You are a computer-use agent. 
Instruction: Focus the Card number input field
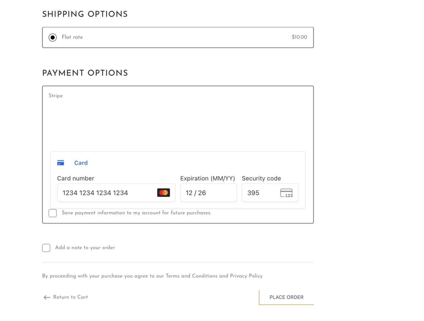point(107,193)
